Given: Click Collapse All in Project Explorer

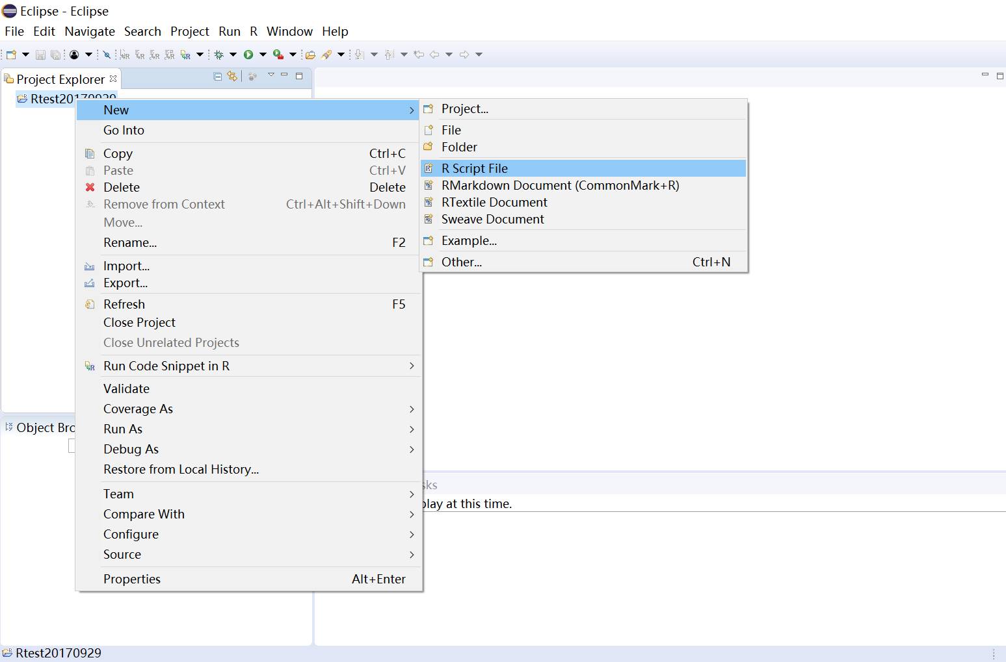Looking at the screenshot, I should (x=218, y=77).
